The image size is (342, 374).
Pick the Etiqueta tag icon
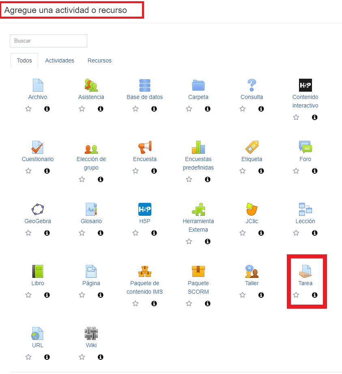252,147
